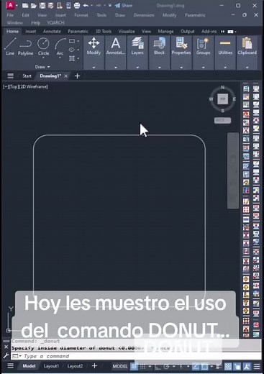
Task: Switch to the Start file tab
Action: [27, 76]
